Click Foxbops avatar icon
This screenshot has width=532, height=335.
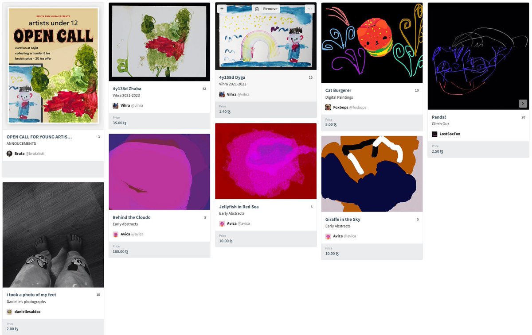tap(328, 108)
